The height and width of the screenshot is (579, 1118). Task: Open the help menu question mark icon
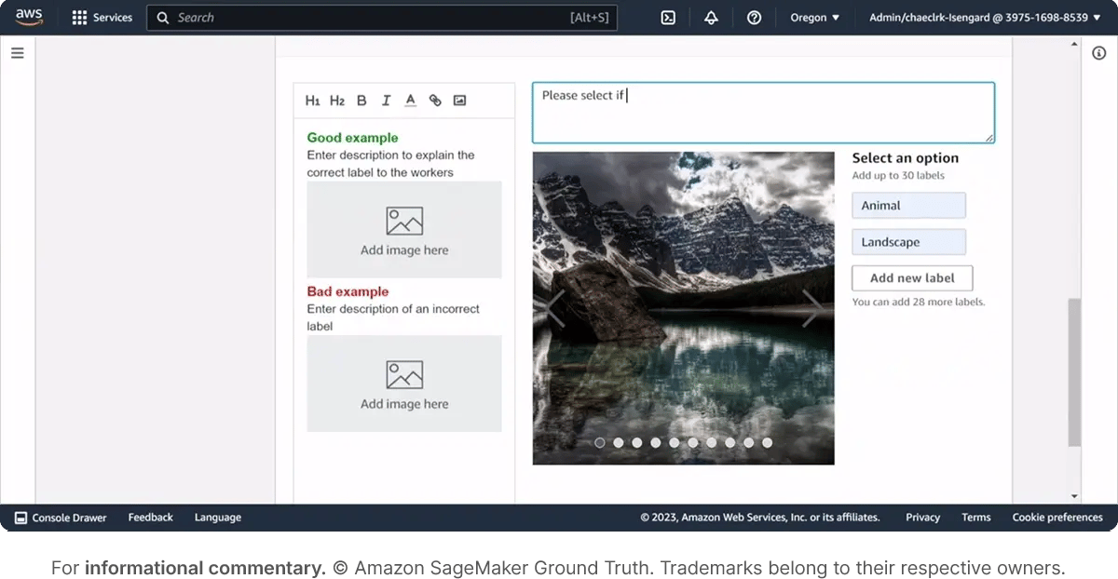click(x=754, y=17)
